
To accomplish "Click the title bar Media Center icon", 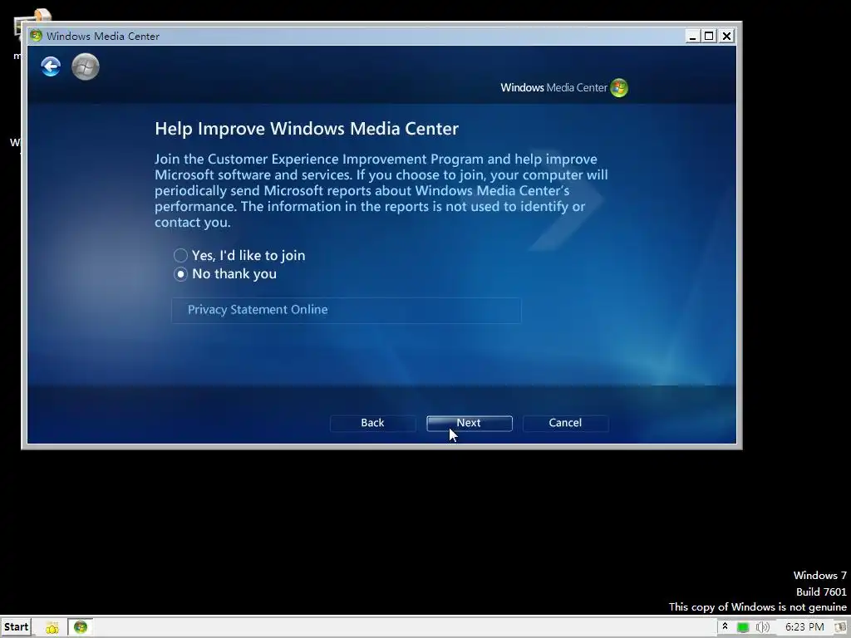I will (37, 36).
